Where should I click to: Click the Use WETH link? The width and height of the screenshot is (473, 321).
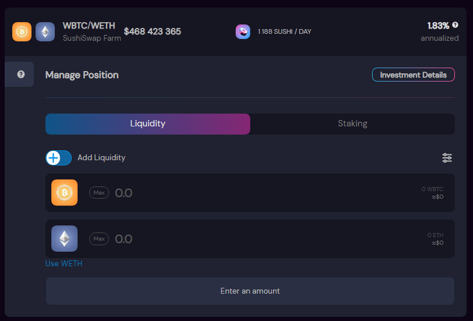tap(64, 263)
